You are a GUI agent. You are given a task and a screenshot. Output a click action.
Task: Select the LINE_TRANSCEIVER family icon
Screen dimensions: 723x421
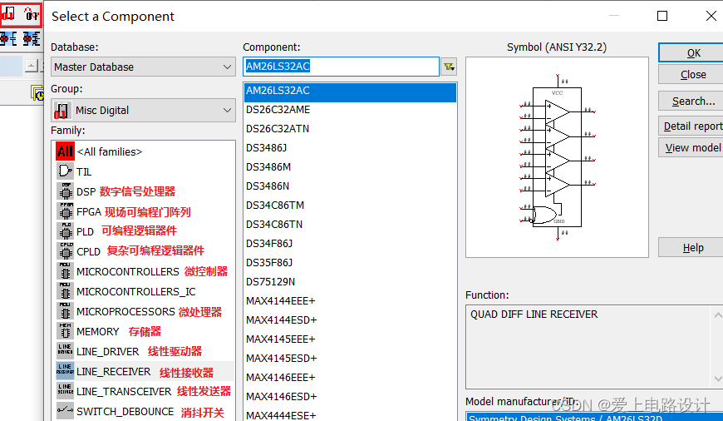65,391
